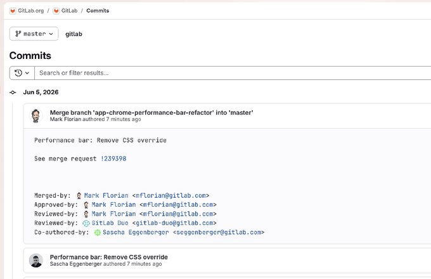Select the Commits breadcrumb item

click(x=98, y=11)
